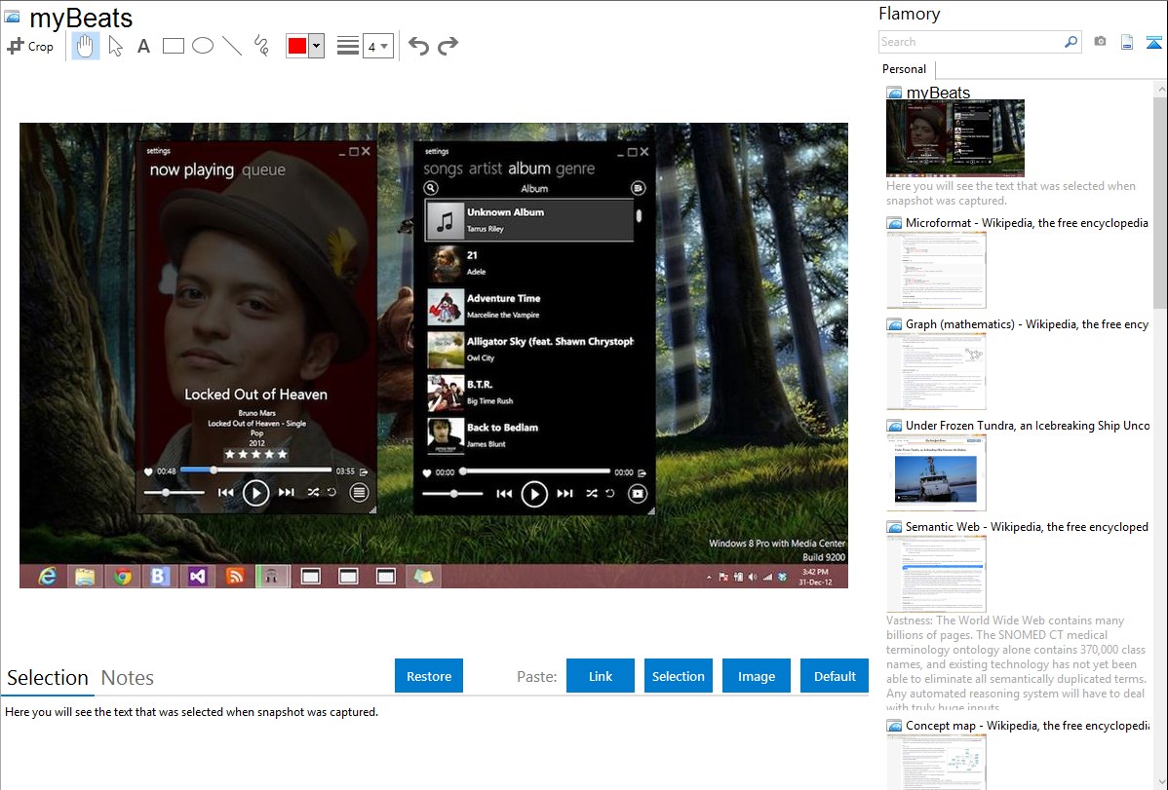Select the queue tab in the player
1168x790 pixels.
pos(263,169)
